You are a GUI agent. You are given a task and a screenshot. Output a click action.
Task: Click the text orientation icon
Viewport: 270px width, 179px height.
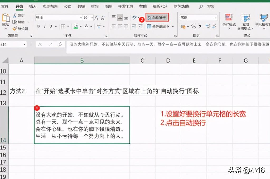click(x=134, y=17)
